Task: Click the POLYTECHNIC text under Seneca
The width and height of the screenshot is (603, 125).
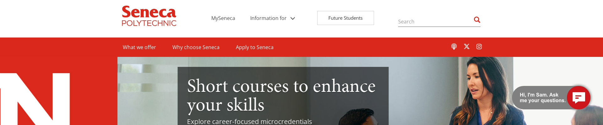Action: 149,23
